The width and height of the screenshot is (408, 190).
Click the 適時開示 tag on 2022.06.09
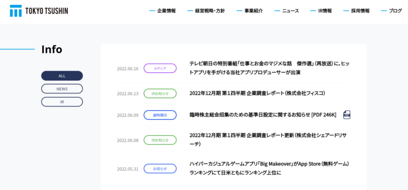click(160, 115)
